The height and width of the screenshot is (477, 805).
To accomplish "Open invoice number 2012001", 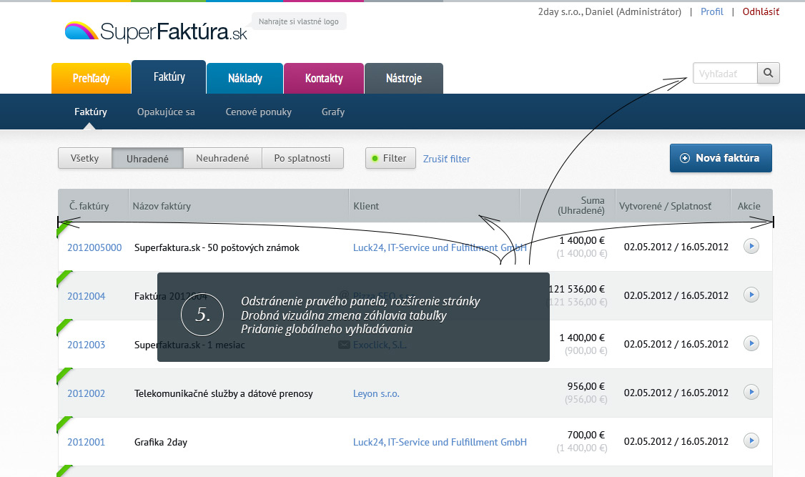I will tap(87, 442).
